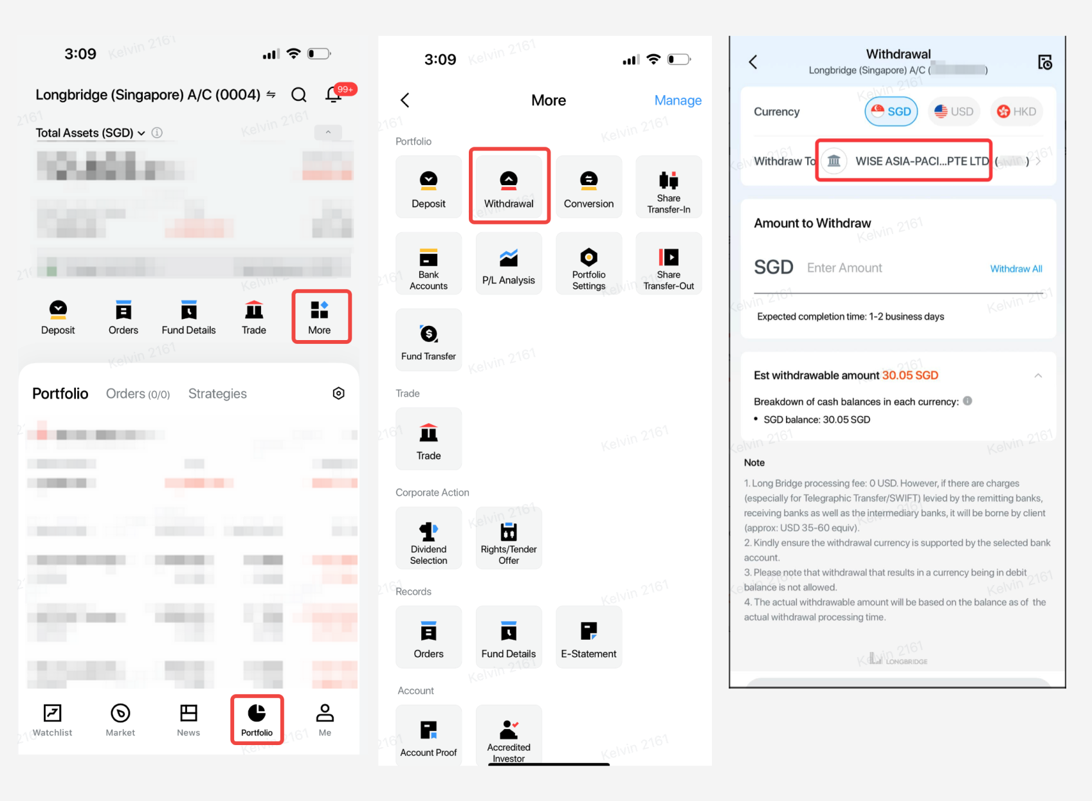
Task: Open Bank Accounts tile
Action: pyautogui.click(x=428, y=264)
